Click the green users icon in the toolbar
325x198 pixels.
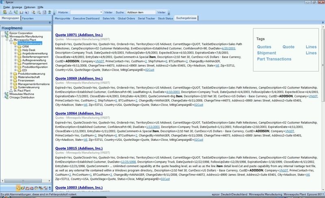coord(5,13)
